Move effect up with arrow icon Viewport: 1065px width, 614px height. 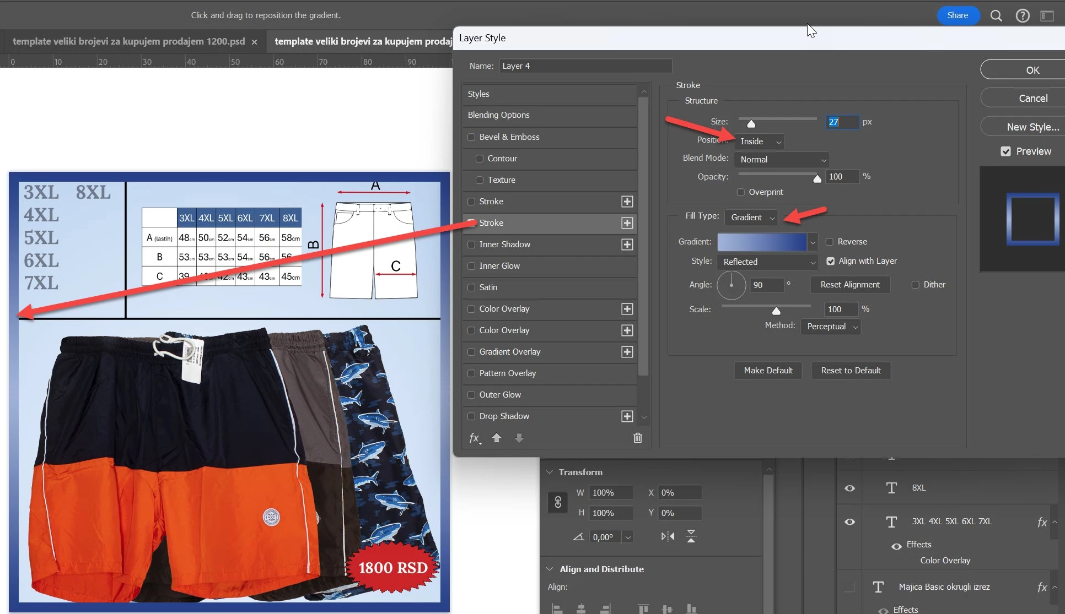tap(497, 438)
